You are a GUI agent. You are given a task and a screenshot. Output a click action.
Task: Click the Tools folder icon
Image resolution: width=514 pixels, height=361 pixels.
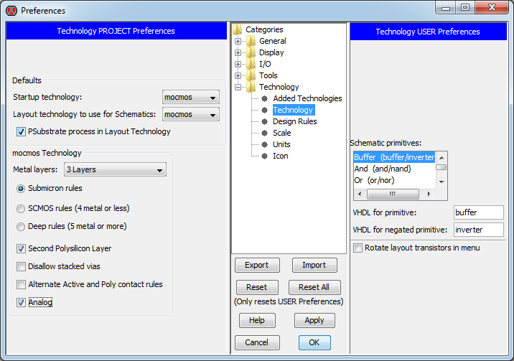click(x=251, y=75)
